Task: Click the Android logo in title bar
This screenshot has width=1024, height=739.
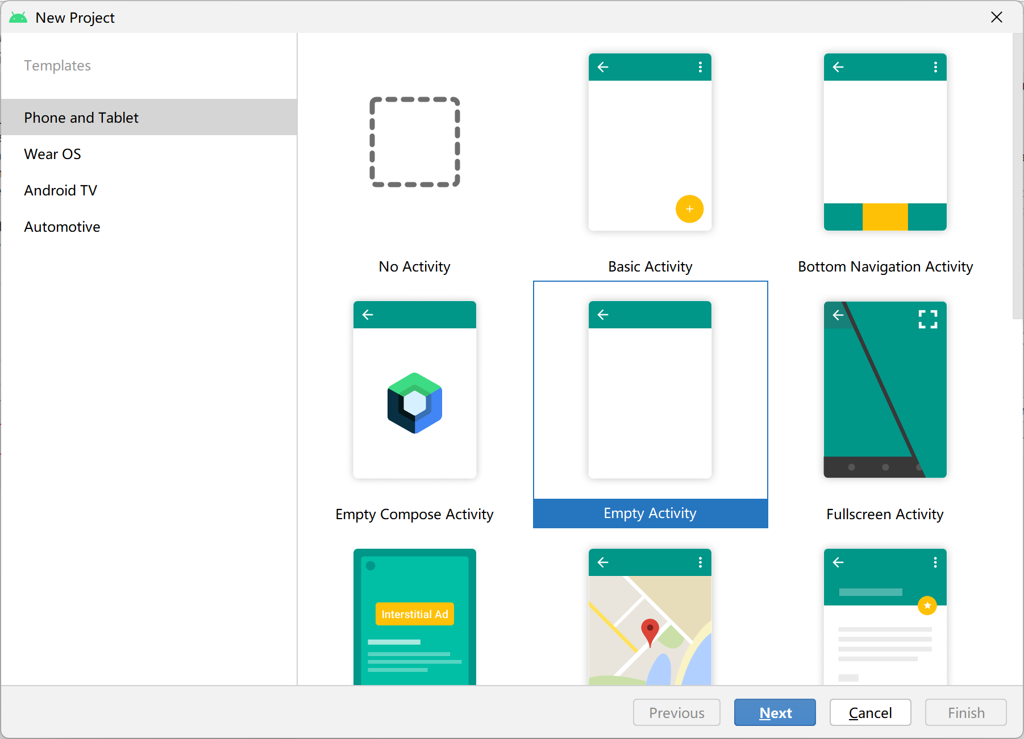Action: click(x=18, y=18)
